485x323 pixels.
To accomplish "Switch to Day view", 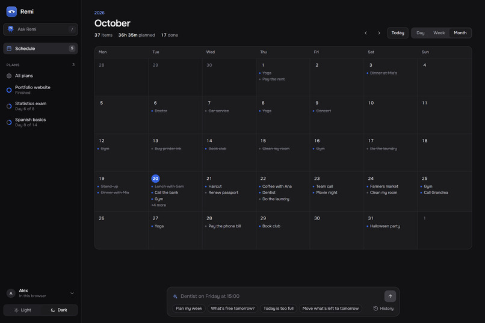I will click(x=421, y=32).
